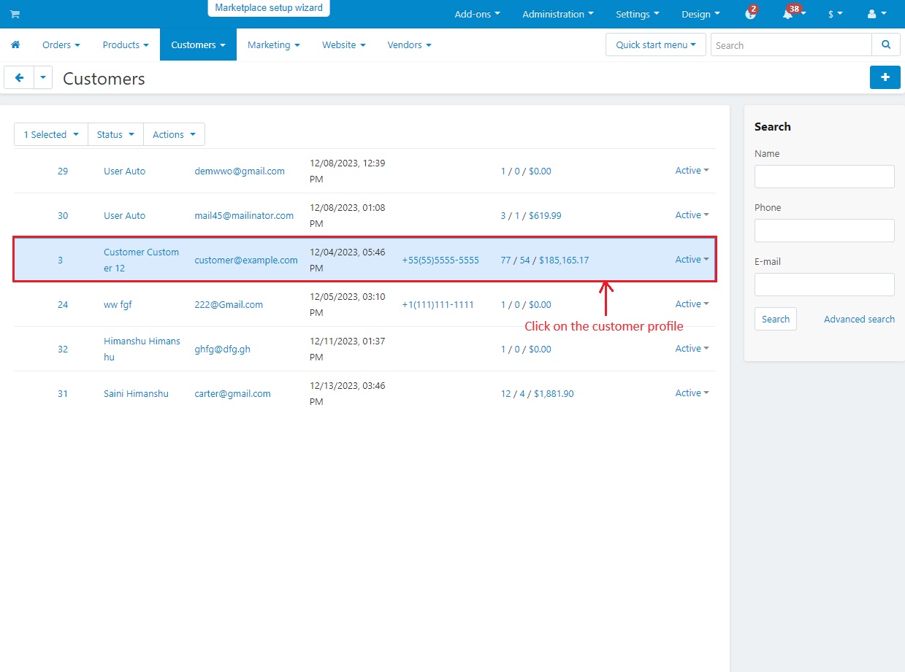
Task: Open the Add-ons menu
Action: click(x=477, y=14)
